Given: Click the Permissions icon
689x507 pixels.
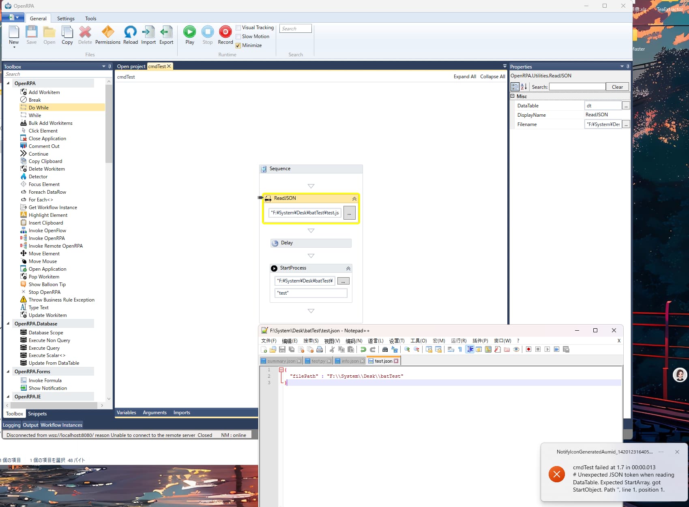Looking at the screenshot, I should point(107,32).
